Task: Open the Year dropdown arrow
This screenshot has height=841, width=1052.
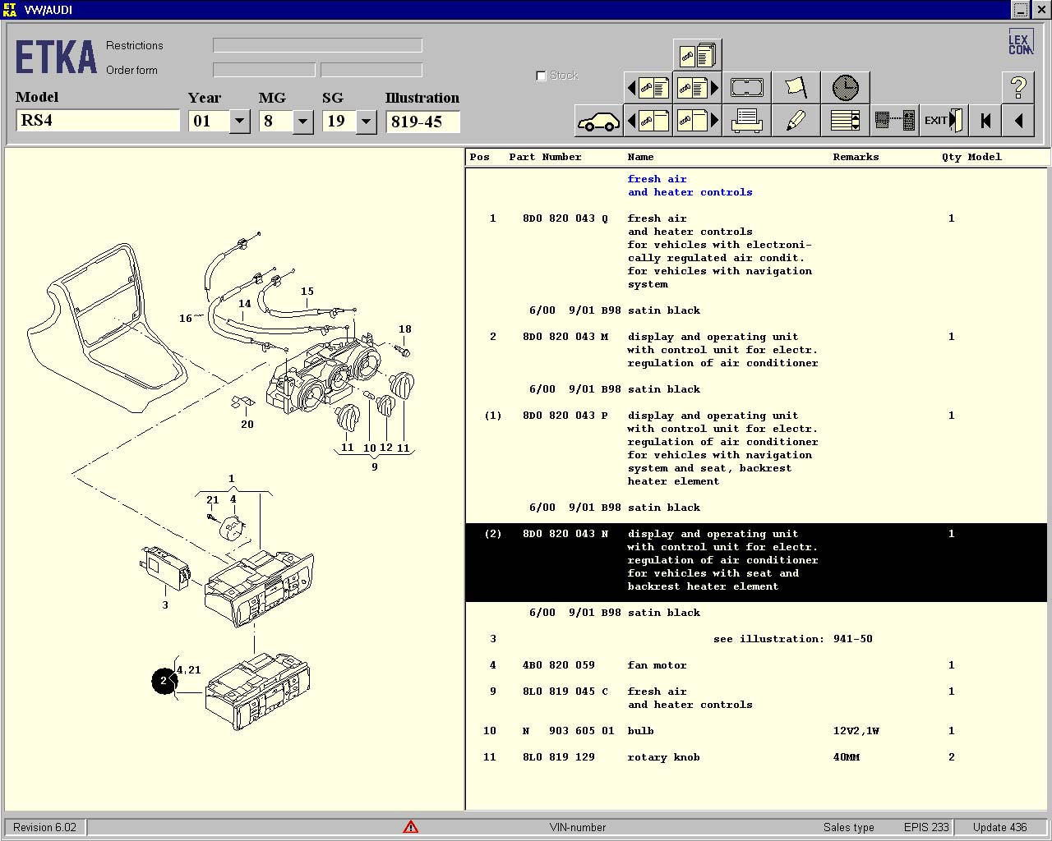Action: coord(239,122)
